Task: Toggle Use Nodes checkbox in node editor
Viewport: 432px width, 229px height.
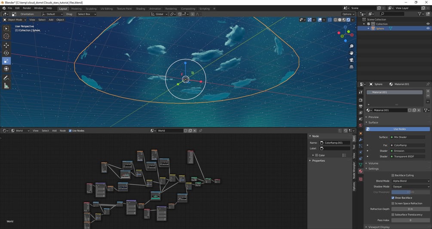Action: pos(70,131)
